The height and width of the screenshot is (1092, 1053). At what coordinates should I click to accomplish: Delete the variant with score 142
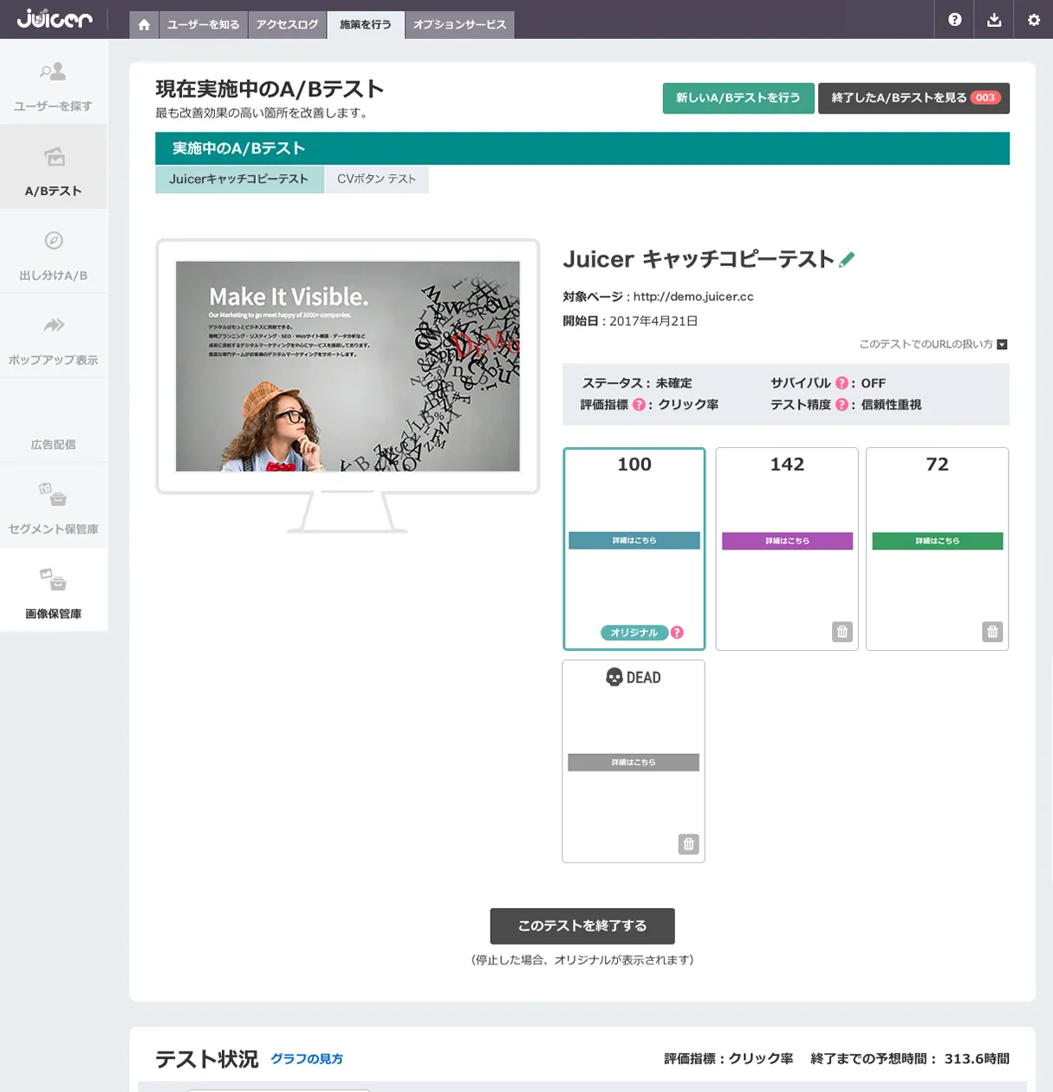[842, 632]
